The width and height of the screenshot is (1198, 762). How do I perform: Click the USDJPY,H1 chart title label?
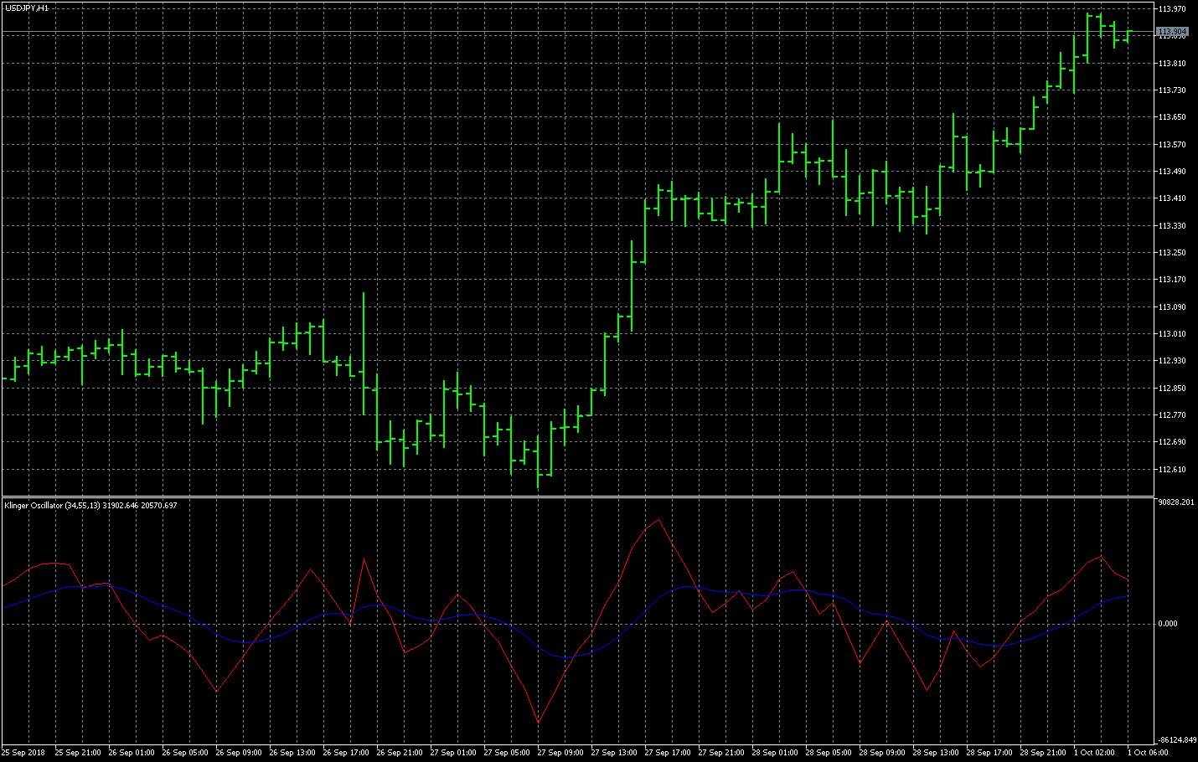27,8
